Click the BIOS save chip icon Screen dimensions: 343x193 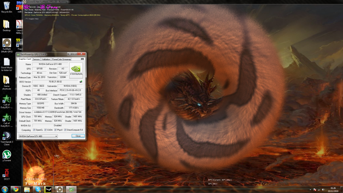click(81, 82)
